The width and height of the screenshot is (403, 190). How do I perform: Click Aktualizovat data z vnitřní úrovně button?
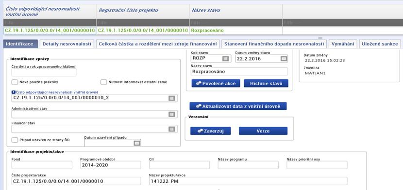point(238,106)
